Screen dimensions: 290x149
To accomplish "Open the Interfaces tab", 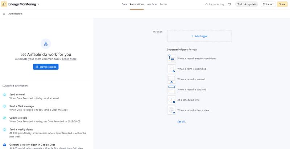I will tap(152, 4).
